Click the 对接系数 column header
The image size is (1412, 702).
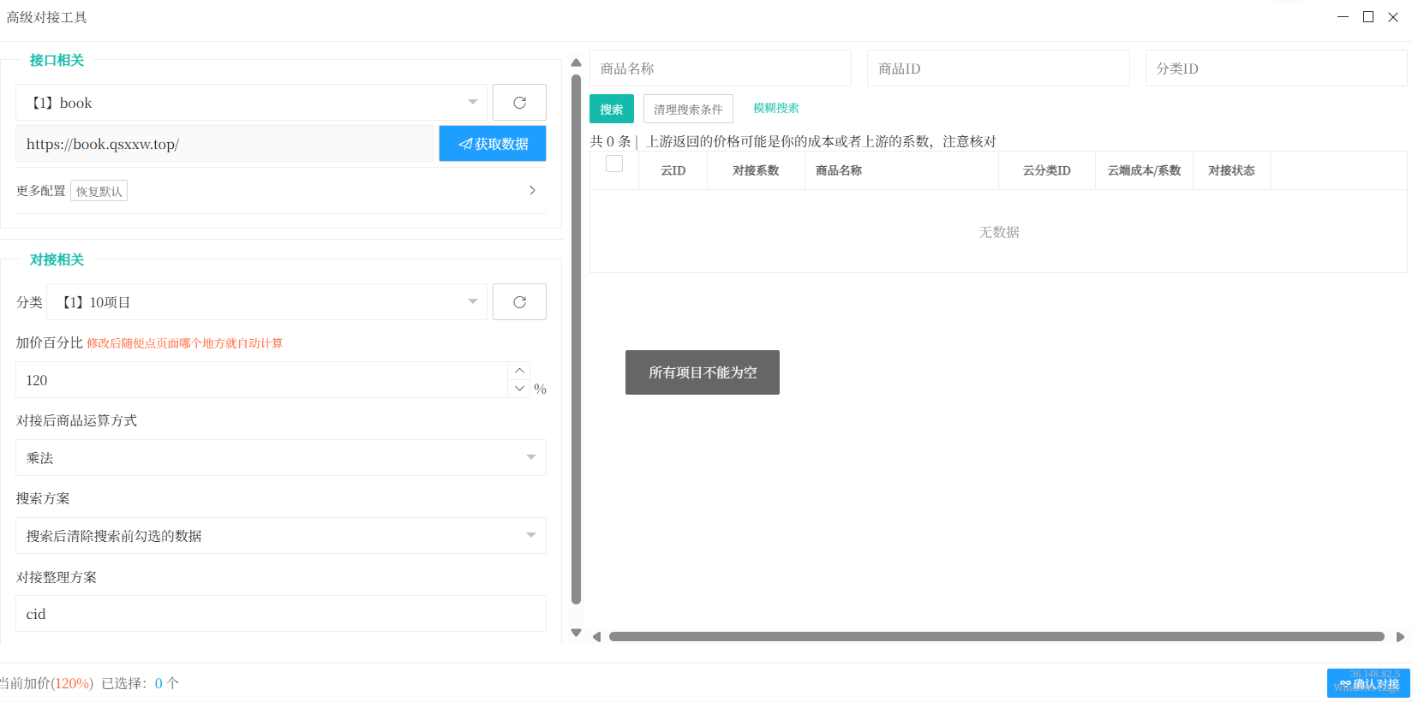756,170
